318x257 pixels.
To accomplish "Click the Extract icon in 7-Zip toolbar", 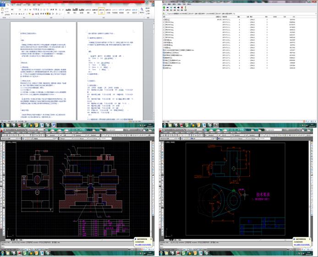I will (168, 8).
